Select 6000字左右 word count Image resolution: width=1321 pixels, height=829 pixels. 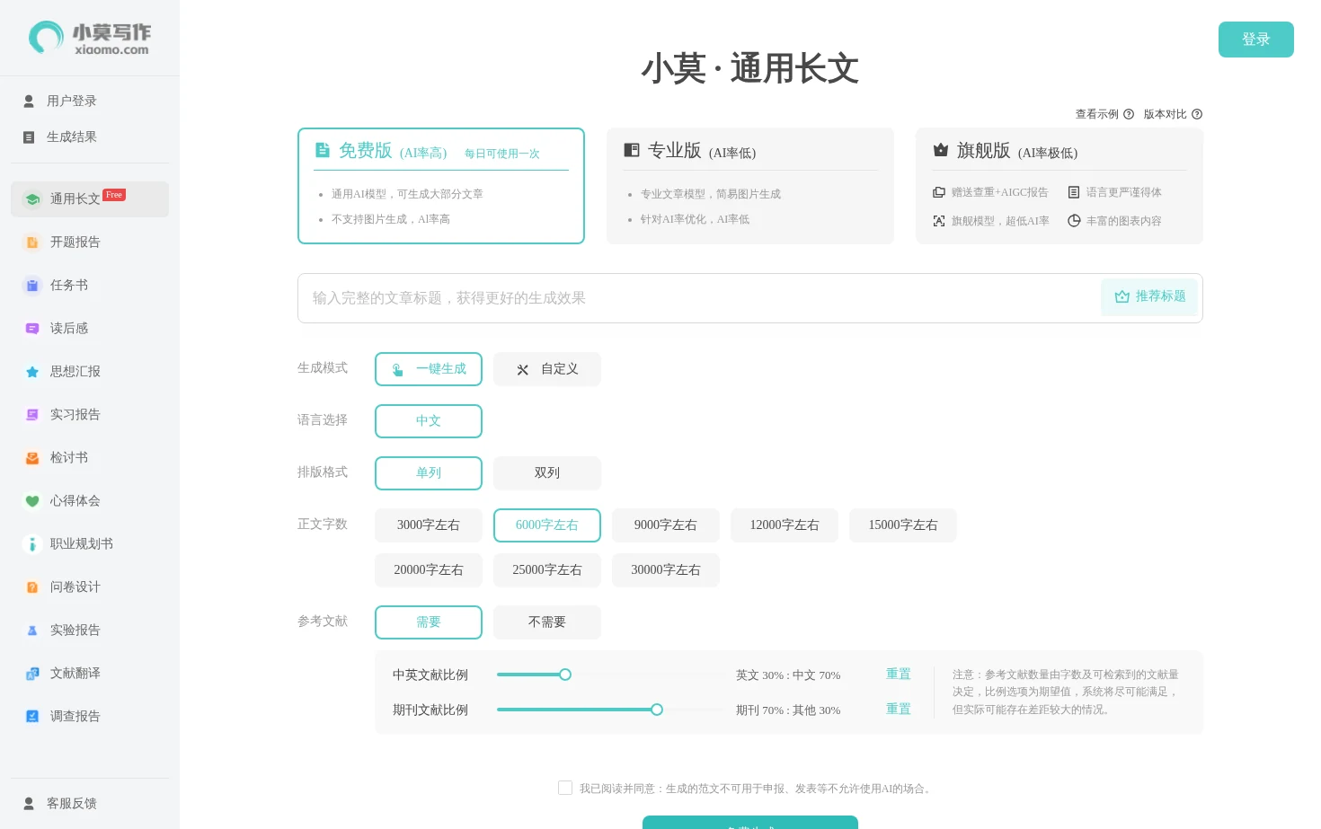pyautogui.click(x=547, y=525)
